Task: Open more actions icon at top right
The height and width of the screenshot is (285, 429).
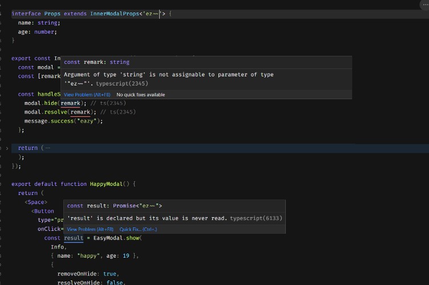Action: [422, 4]
